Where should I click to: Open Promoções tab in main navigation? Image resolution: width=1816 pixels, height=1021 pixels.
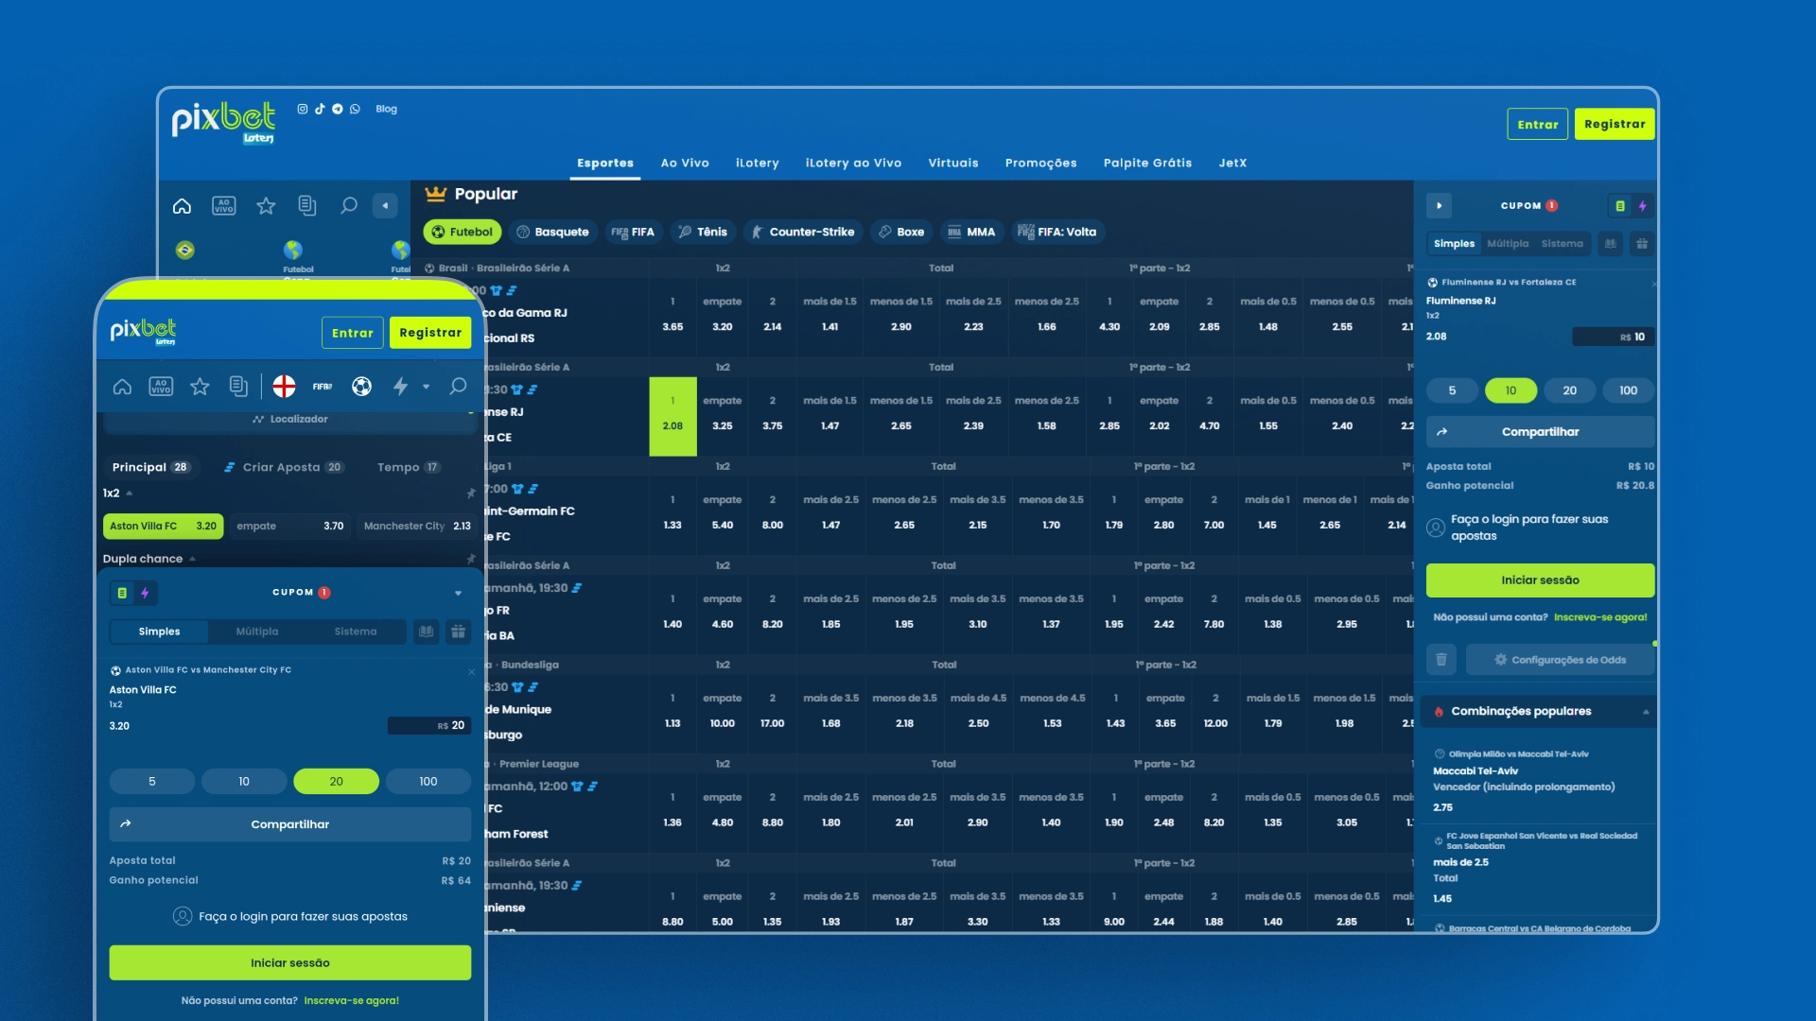point(1040,163)
